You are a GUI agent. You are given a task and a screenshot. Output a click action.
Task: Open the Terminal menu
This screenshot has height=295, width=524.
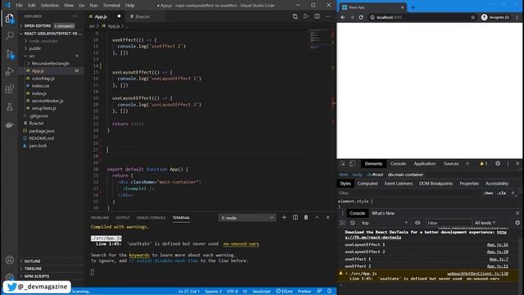point(111,6)
